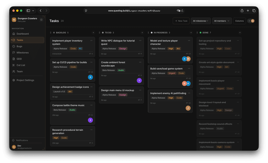
Task: Collapse the sidebar via panel icon by project name
Action: click(x=41, y=20)
